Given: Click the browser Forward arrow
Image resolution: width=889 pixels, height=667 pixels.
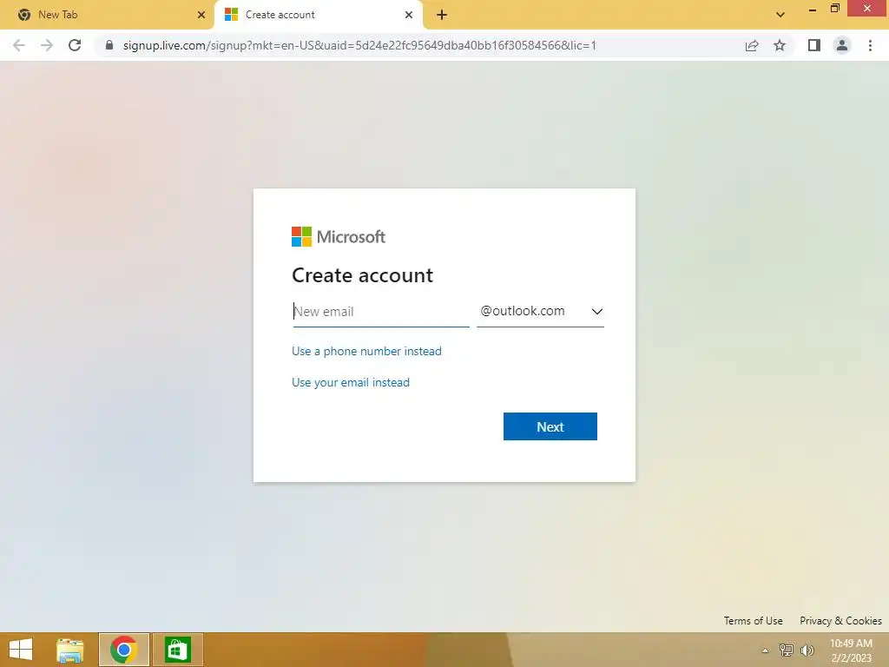Looking at the screenshot, I should coord(47,45).
